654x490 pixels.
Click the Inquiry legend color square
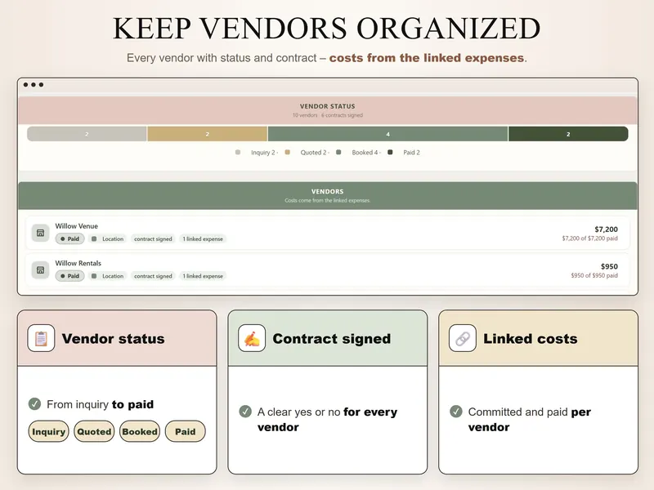[x=238, y=153]
